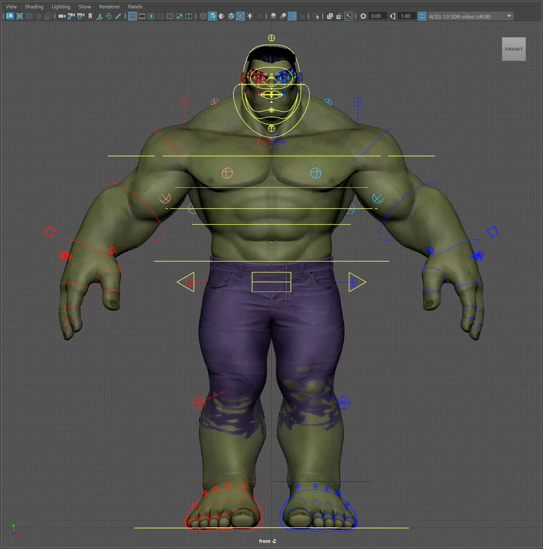The height and width of the screenshot is (549, 543).
Task: Open the Lighting menu
Action: click(x=61, y=6)
